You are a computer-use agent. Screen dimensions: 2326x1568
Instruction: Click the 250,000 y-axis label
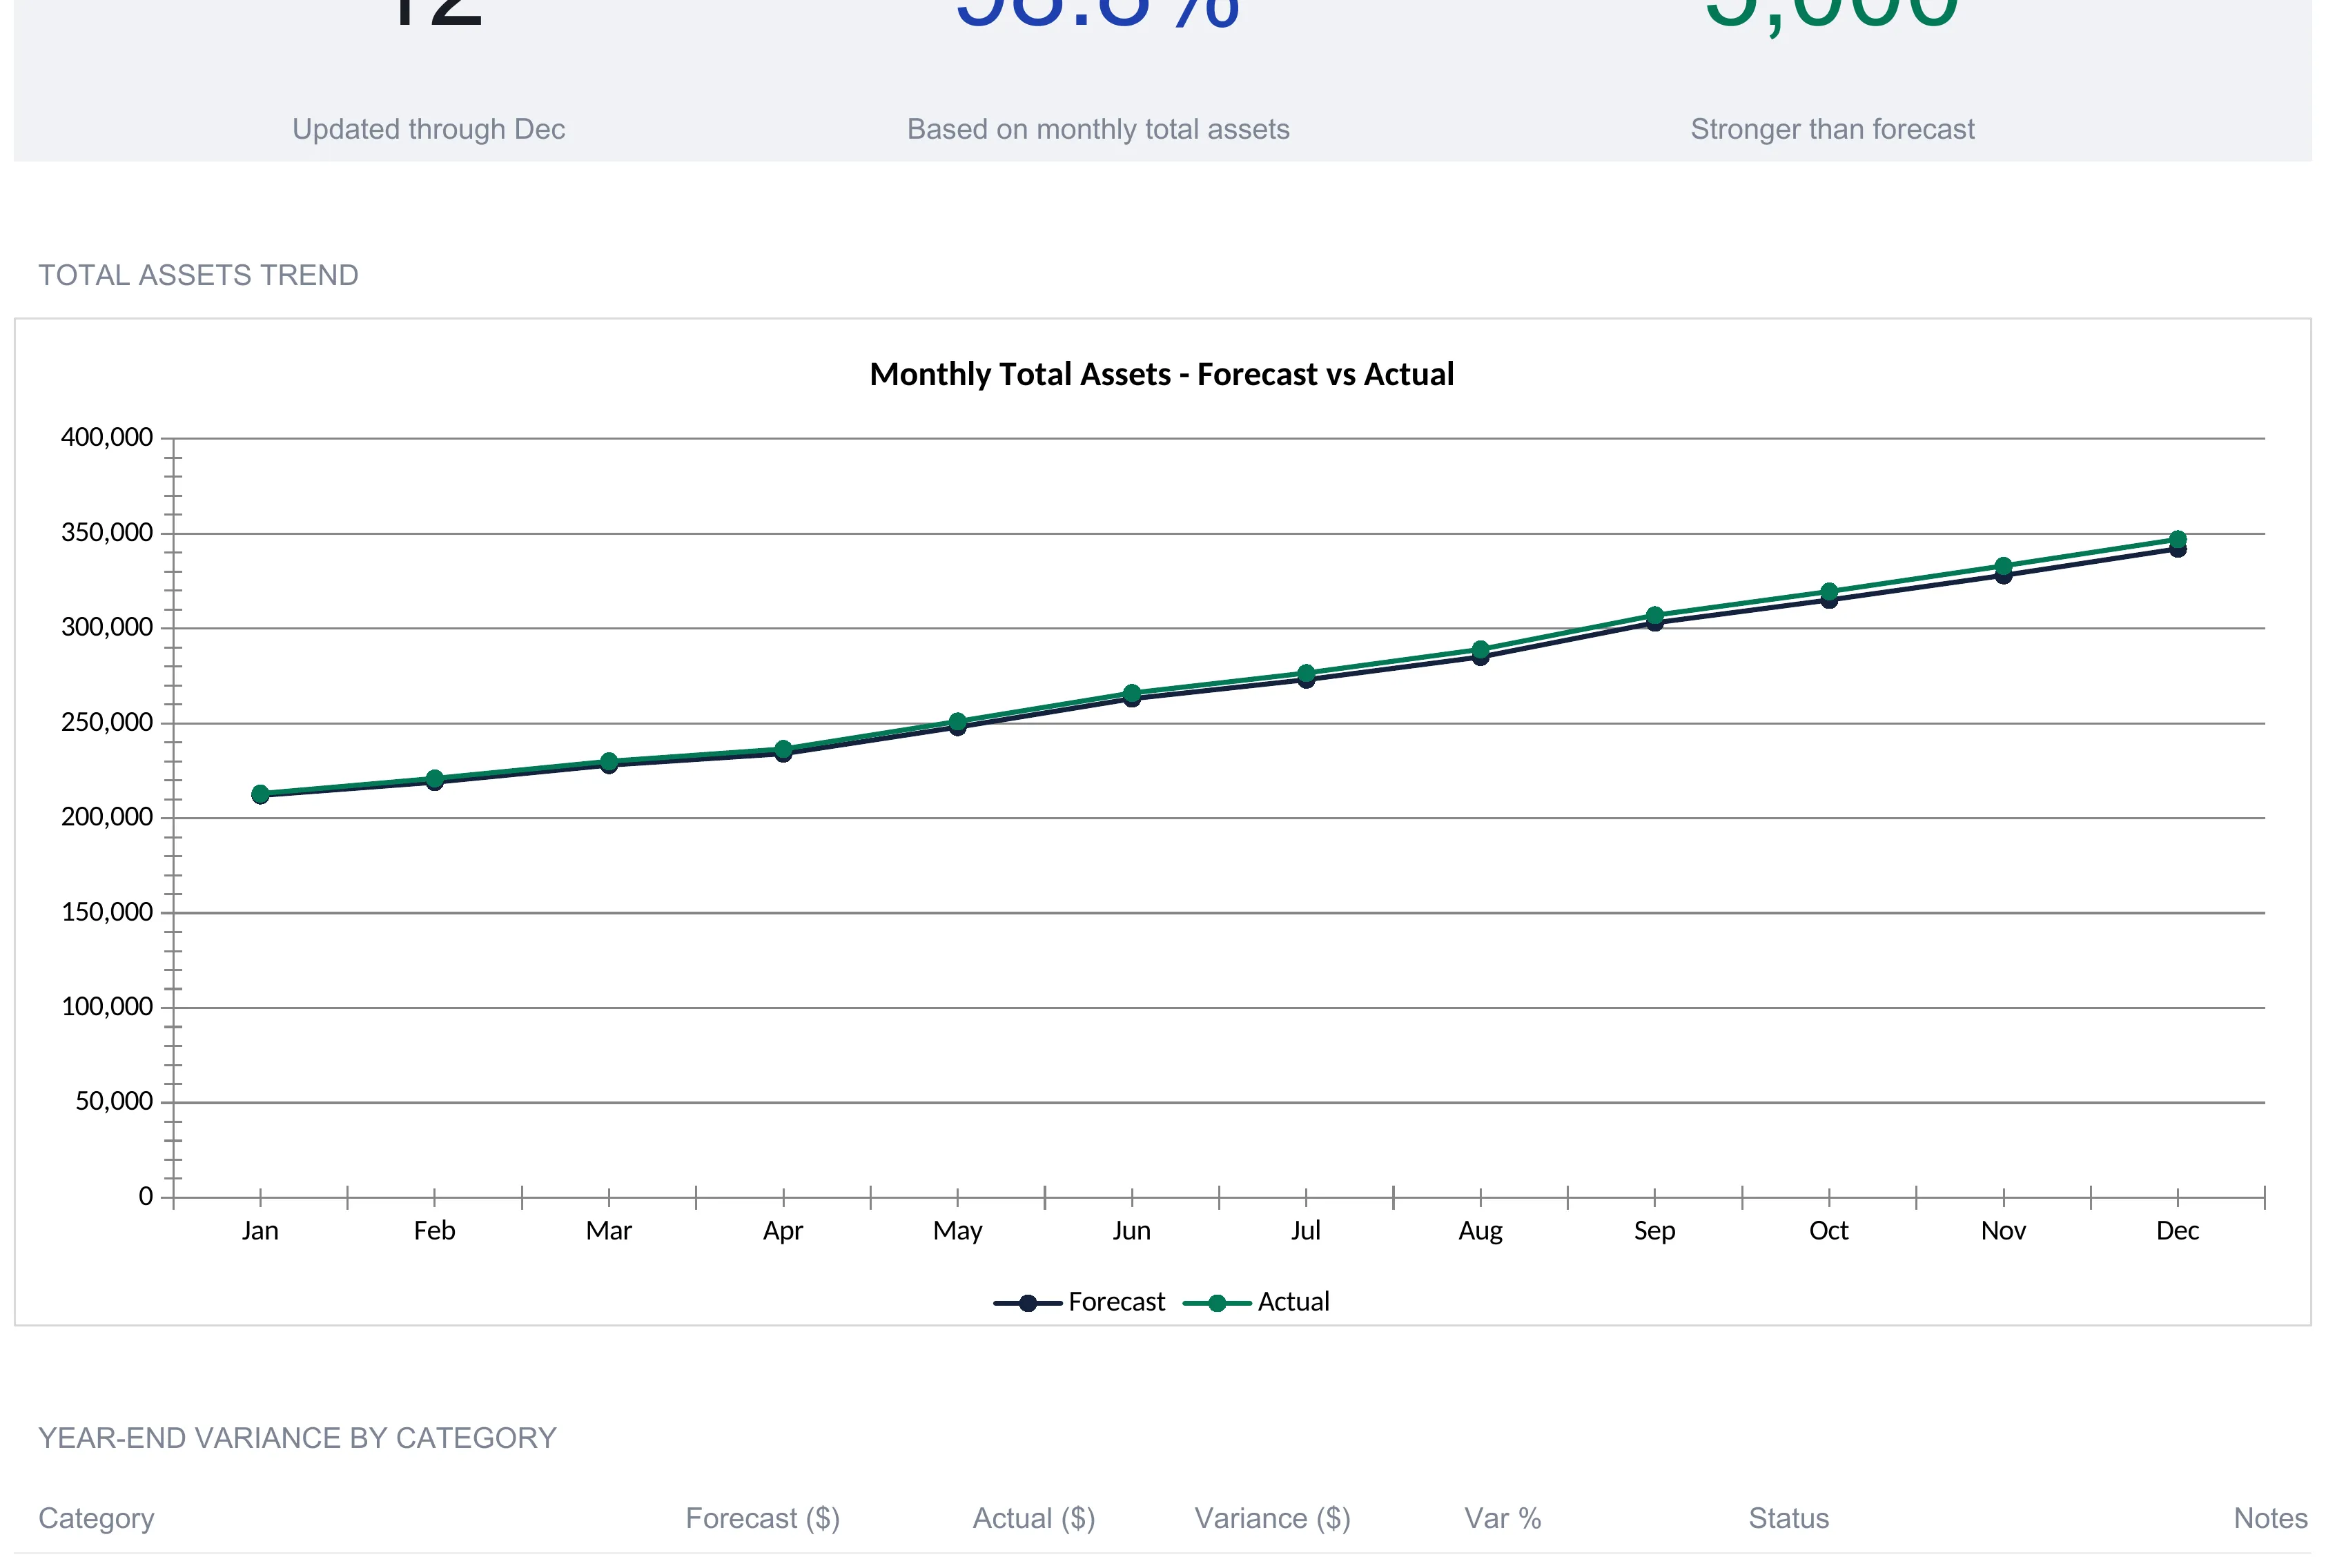[107, 722]
